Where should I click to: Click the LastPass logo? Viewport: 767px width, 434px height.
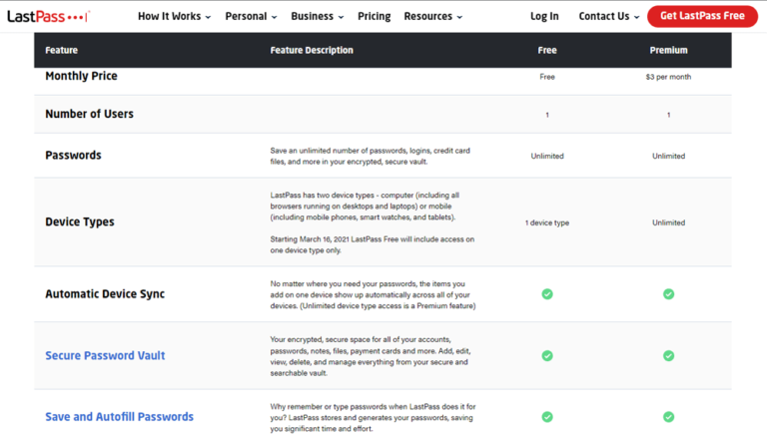pyautogui.click(x=48, y=16)
